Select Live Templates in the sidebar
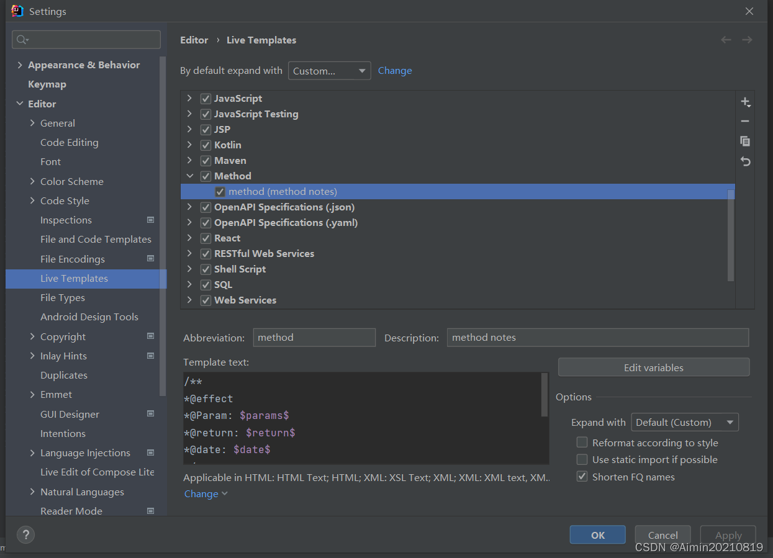 click(x=86, y=279)
